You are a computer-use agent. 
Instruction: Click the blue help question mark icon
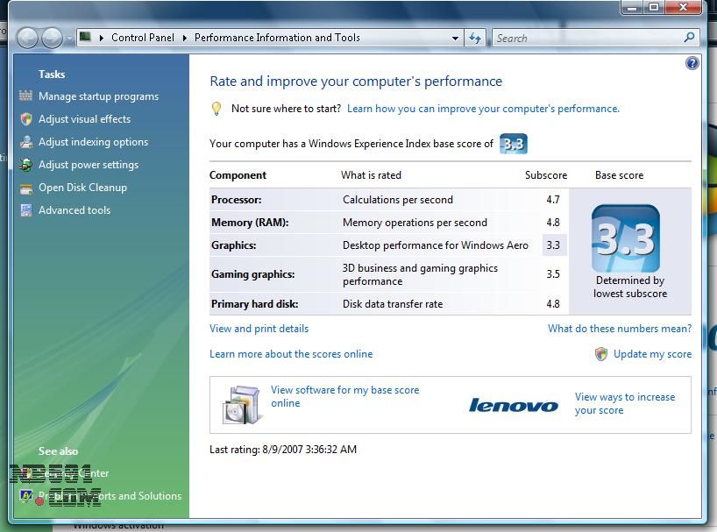tap(692, 63)
